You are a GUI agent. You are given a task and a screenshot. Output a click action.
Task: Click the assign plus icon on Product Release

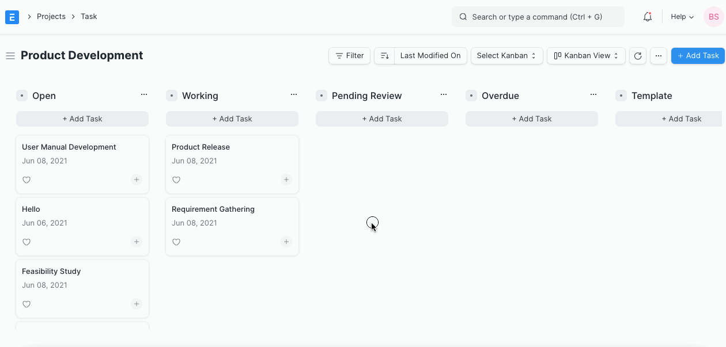click(x=286, y=180)
